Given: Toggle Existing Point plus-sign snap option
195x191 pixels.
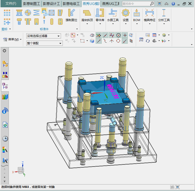Looking at the screenshot, I should tap(125, 35).
